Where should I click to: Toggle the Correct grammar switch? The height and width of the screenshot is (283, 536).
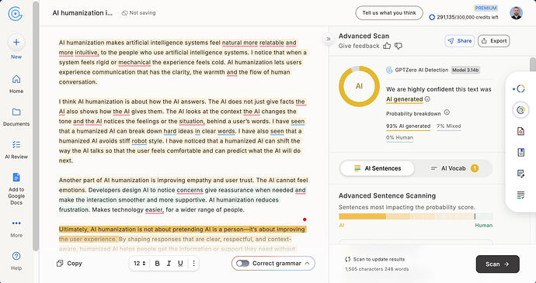242,263
